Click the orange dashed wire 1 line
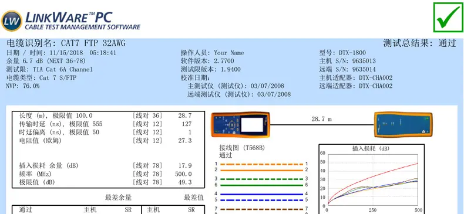This screenshot has width=464, height=214. (261, 164)
